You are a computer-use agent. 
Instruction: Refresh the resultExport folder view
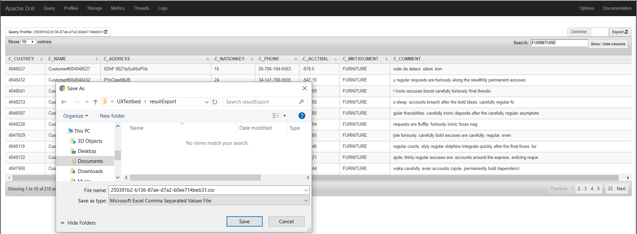[x=215, y=102]
